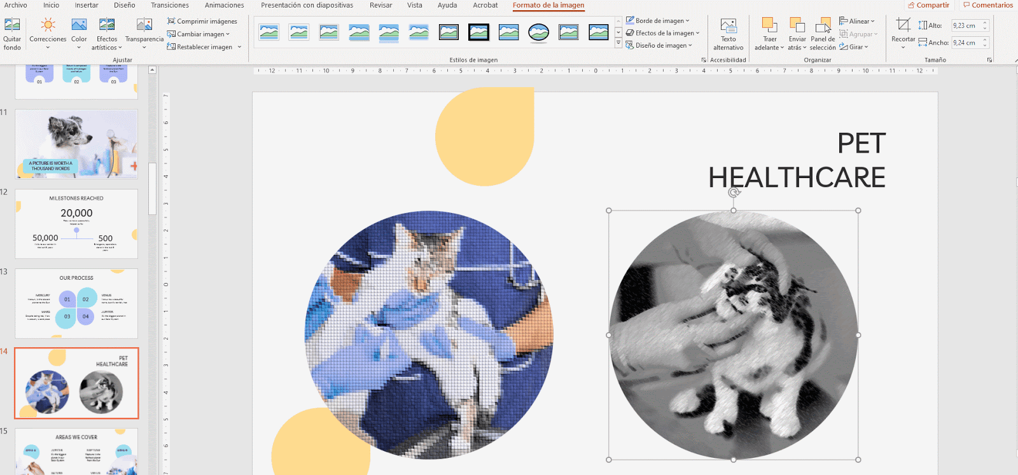Open the Acrobat tab
Image resolution: width=1018 pixels, height=475 pixels.
click(x=485, y=5)
